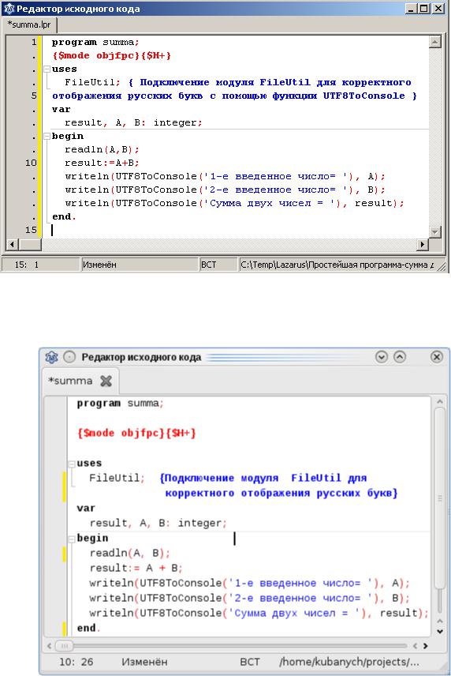Click the C:\Temp\Lazarus file path in status bar
Screen dimensions: 451x676
[337, 265]
